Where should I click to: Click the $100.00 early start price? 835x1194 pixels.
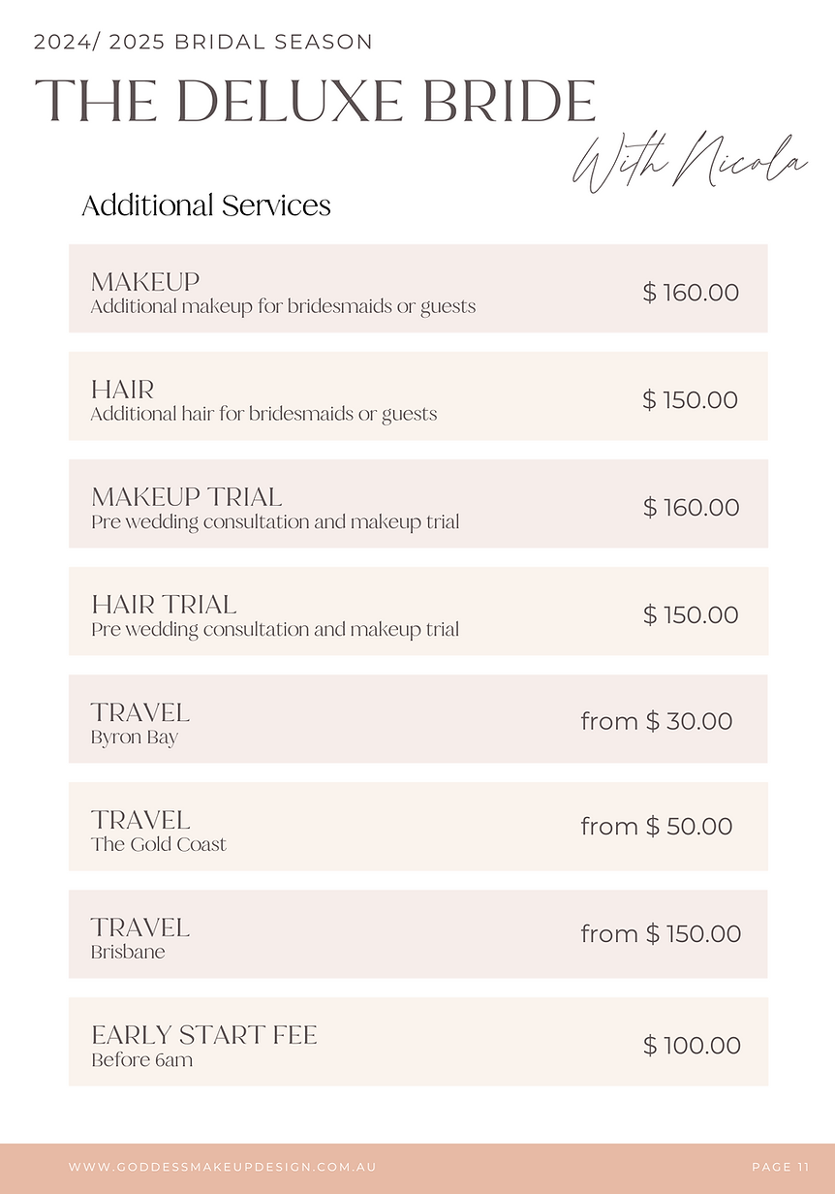pyautogui.click(x=692, y=1046)
